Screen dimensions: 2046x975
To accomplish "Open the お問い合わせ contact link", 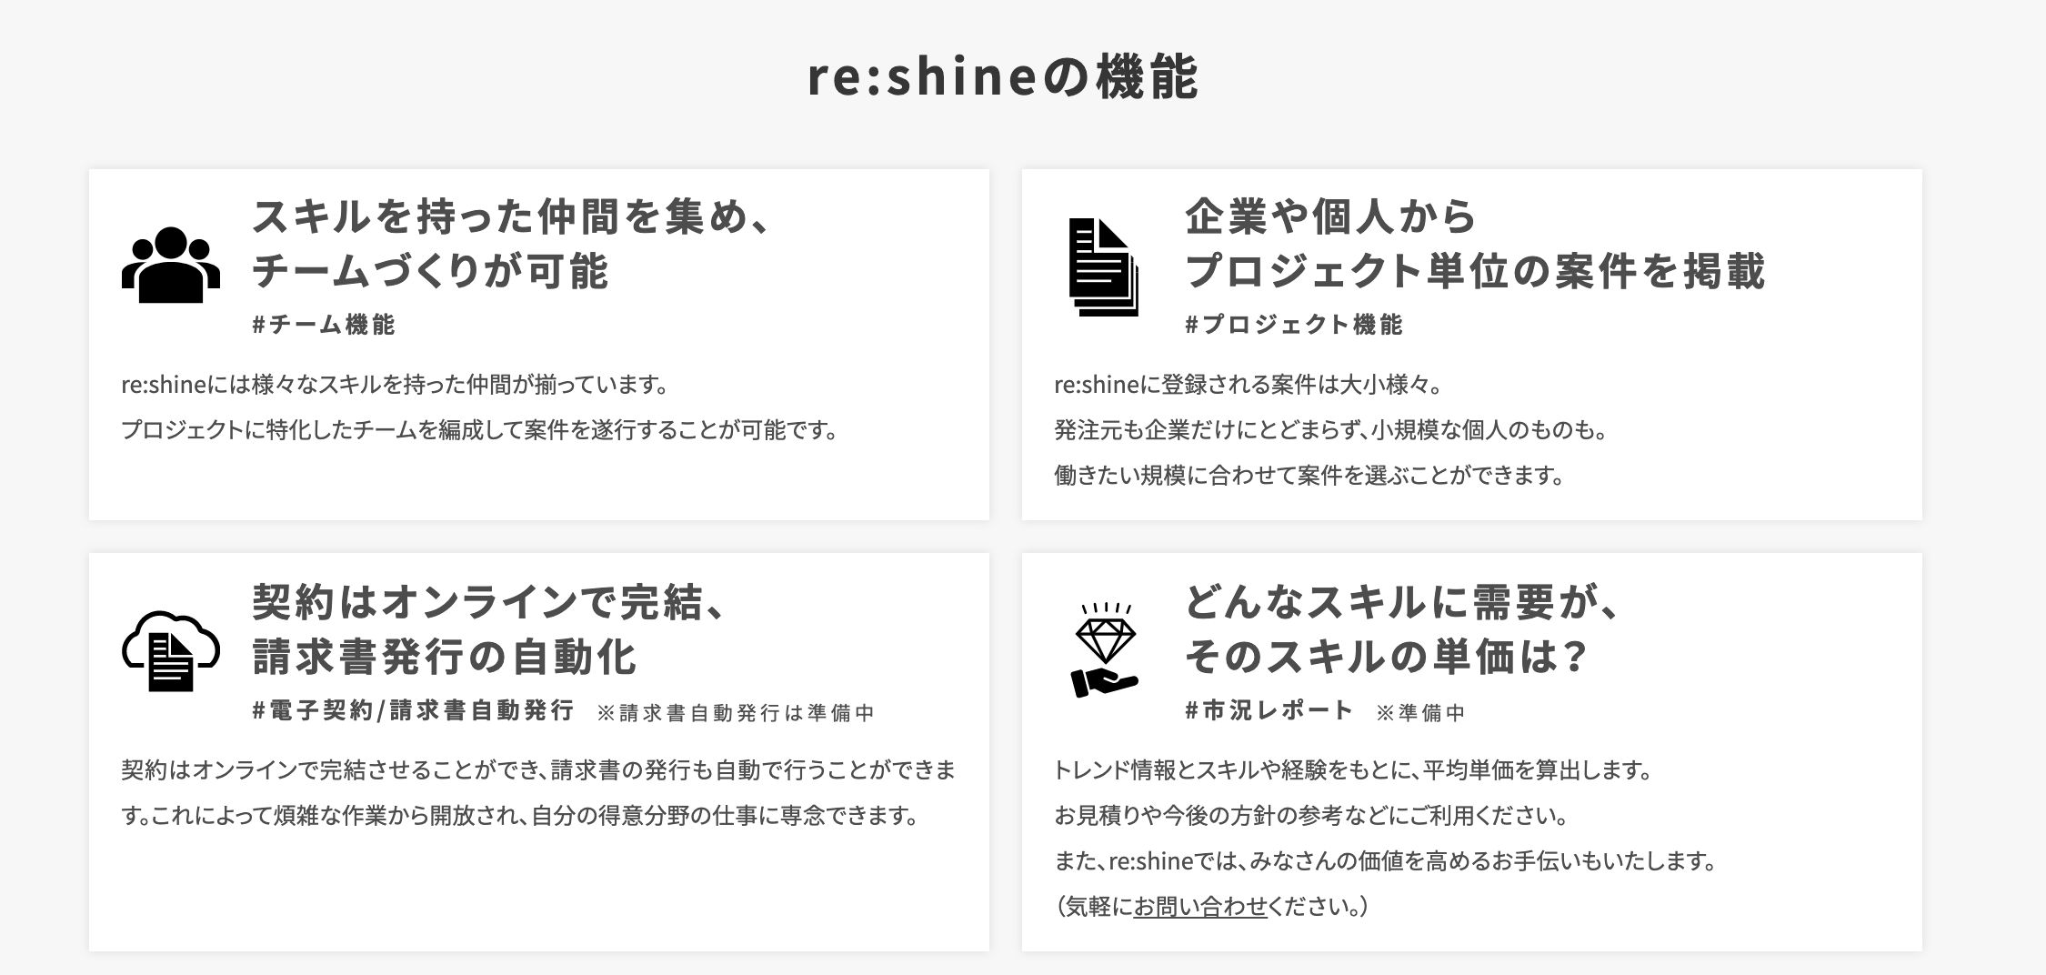I will pos(1200,906).
